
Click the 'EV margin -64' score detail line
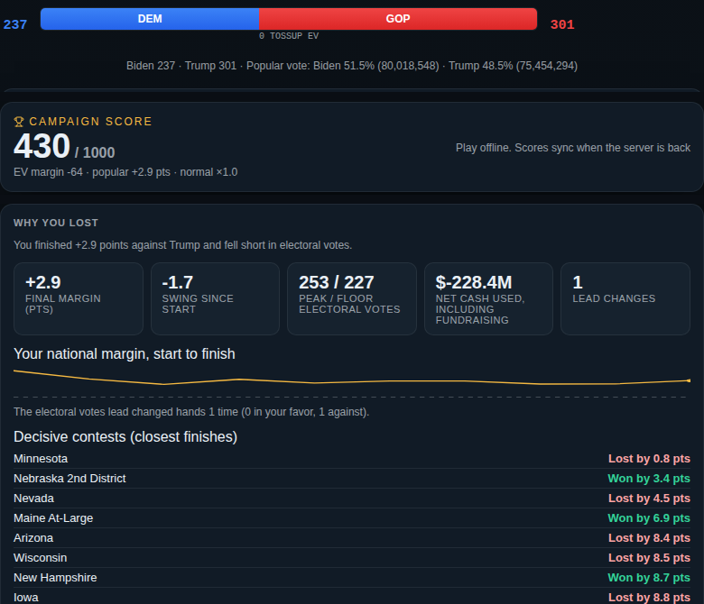125,172
